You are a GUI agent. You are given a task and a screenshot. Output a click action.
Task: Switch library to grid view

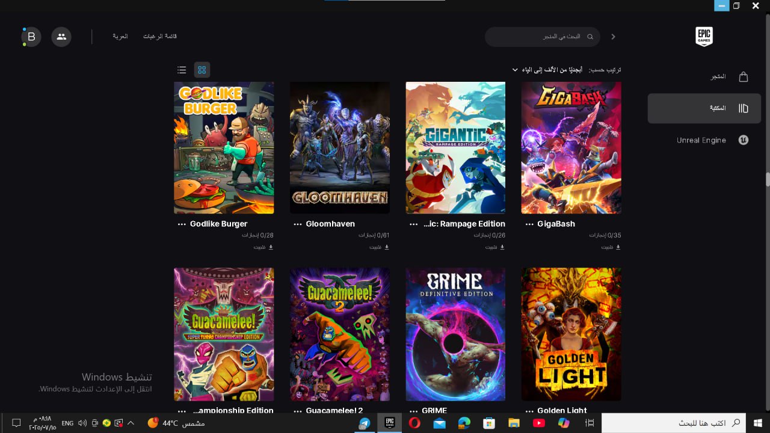(x=202, y=70)
